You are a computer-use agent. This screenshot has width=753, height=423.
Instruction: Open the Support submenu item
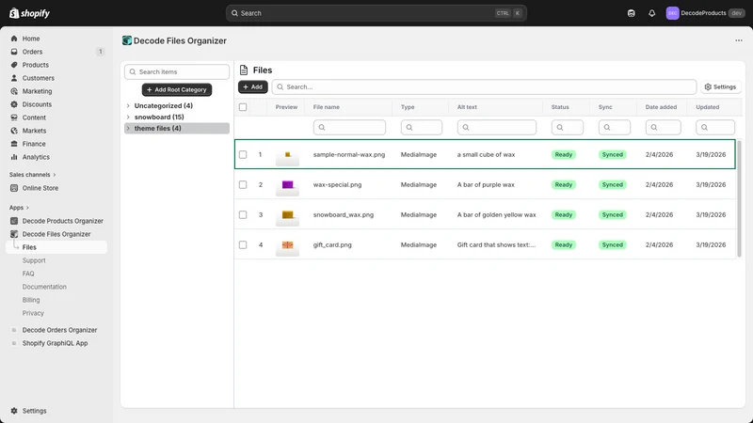34,260
